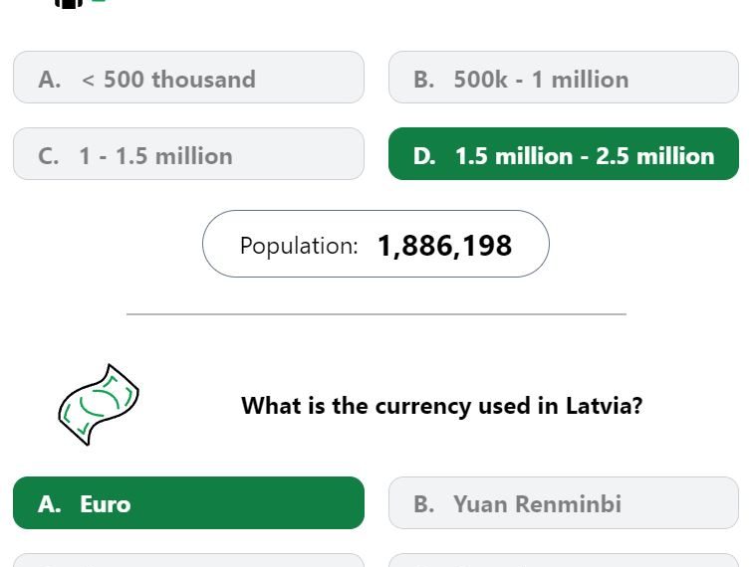The height and width of the screenshot is (567, 752).
Task: Click the cut-off option below Yuan Renminbi
Action: [564, 560]
